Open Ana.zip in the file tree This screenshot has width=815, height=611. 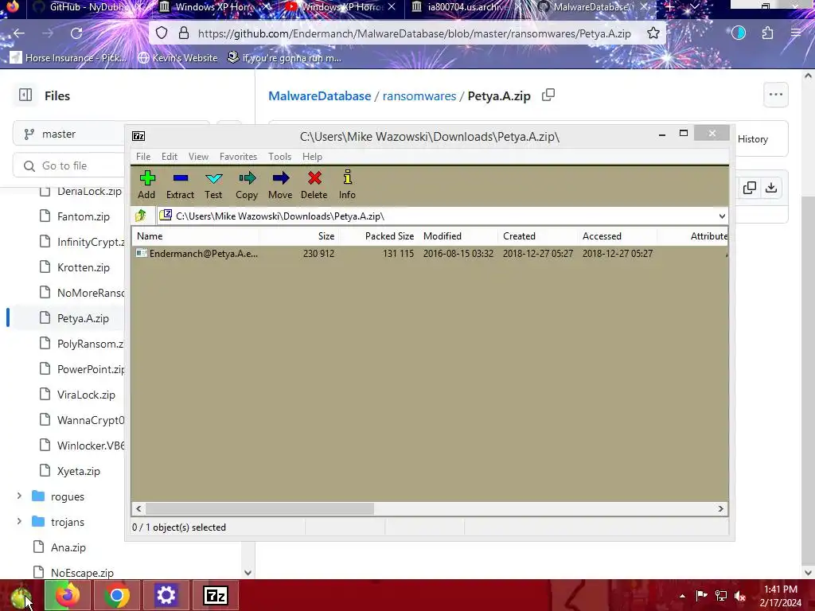[68, 547]
